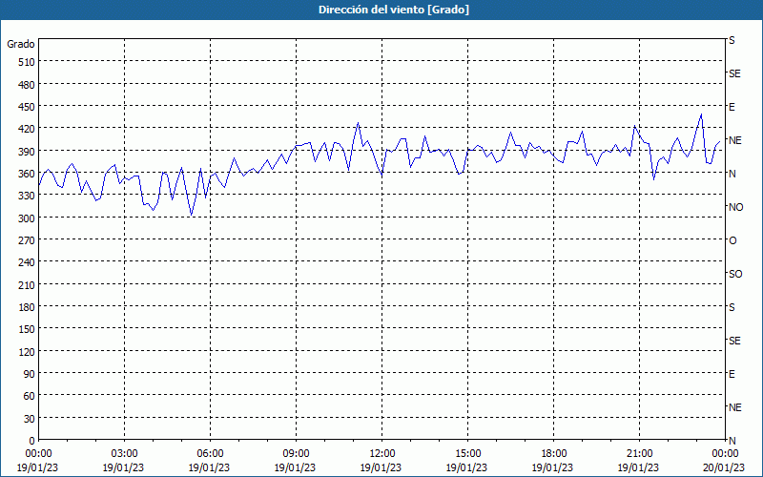Select the topmost "S" compass label above 510
Viewport: 763px width, 477px height.
[732, 40]
